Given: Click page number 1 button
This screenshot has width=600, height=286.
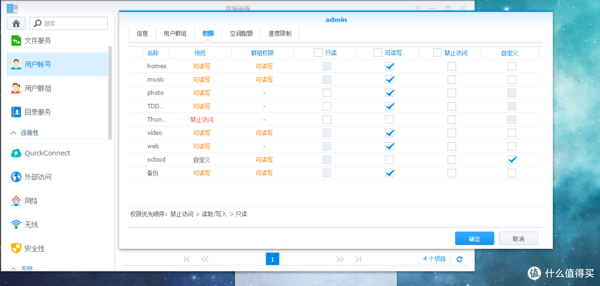Looking at the screenshot, I should click(272, 259).
